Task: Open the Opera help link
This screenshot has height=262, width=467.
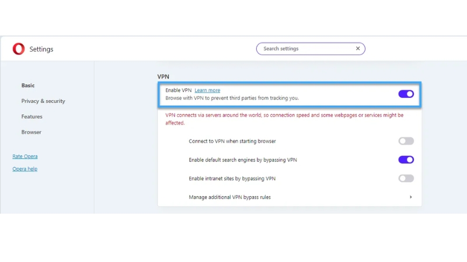Action: pos(25,169)
